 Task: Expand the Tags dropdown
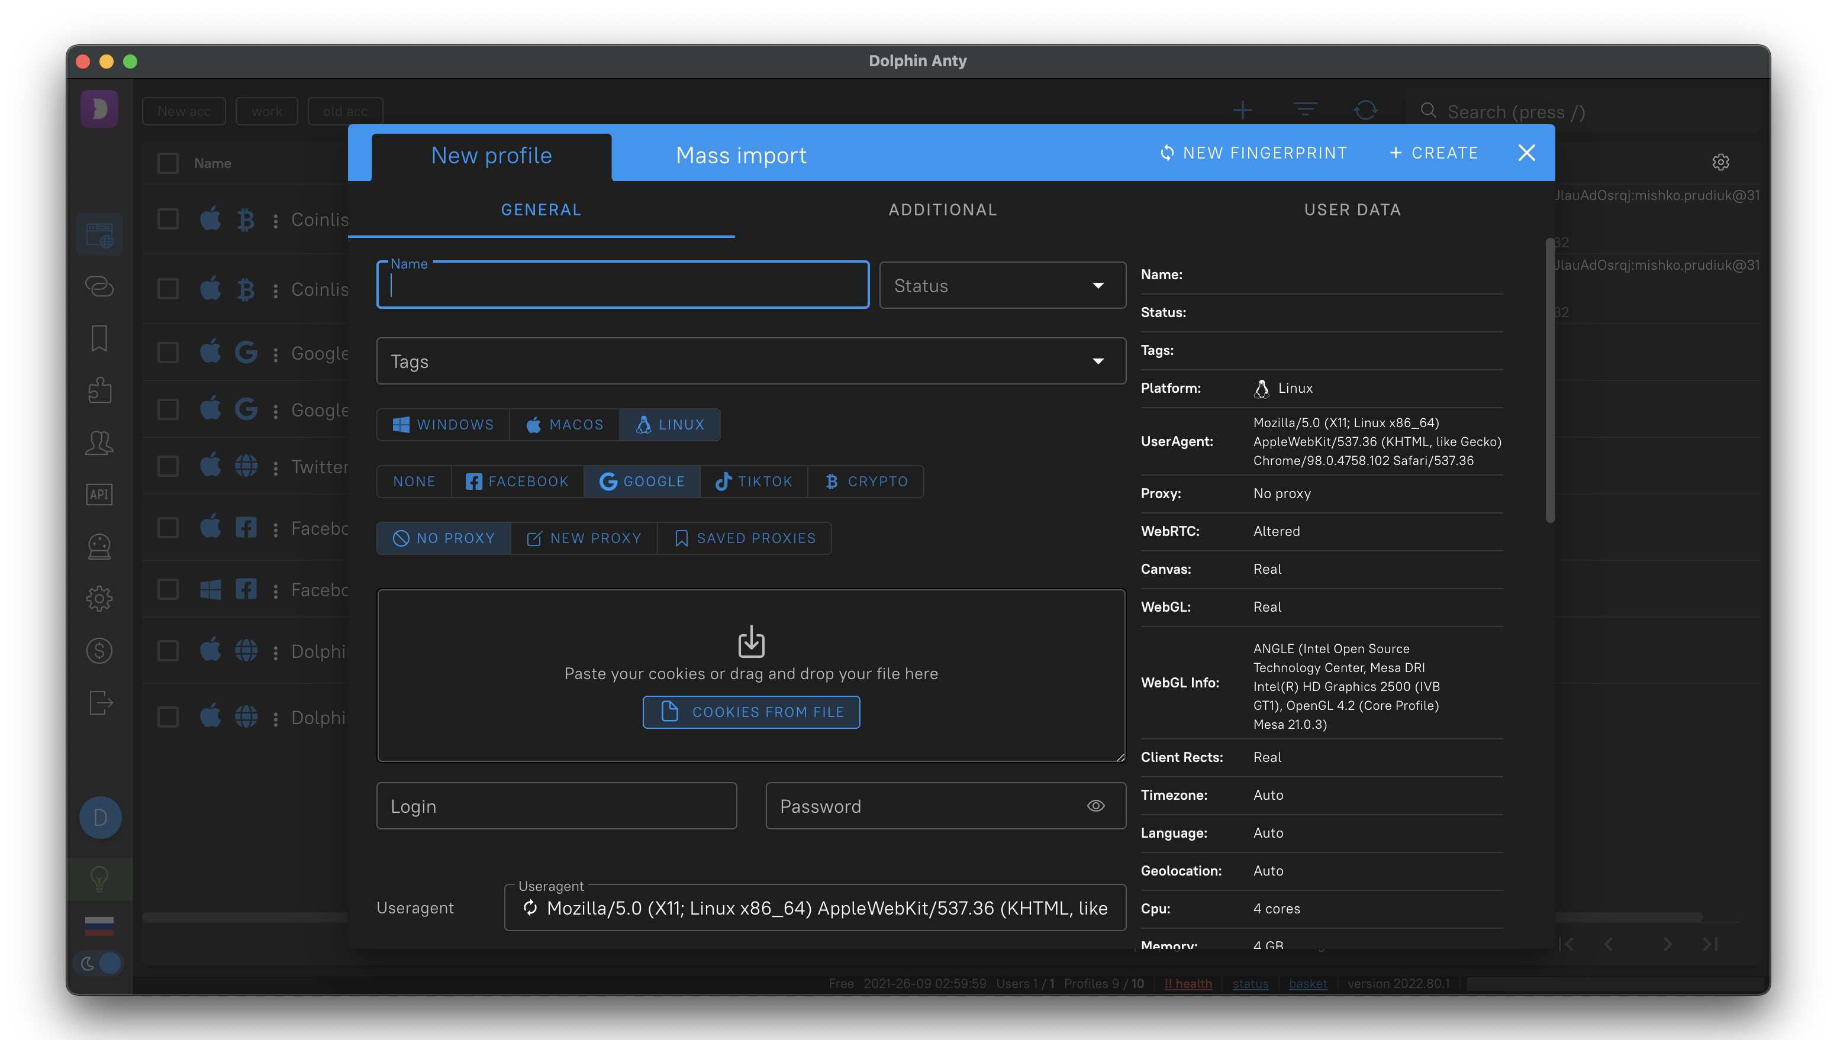[751, 361]
